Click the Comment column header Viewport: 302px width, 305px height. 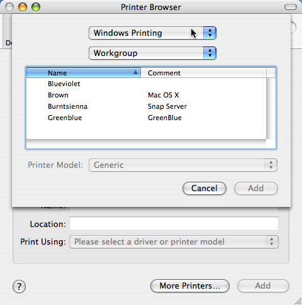tap(203, 73)
